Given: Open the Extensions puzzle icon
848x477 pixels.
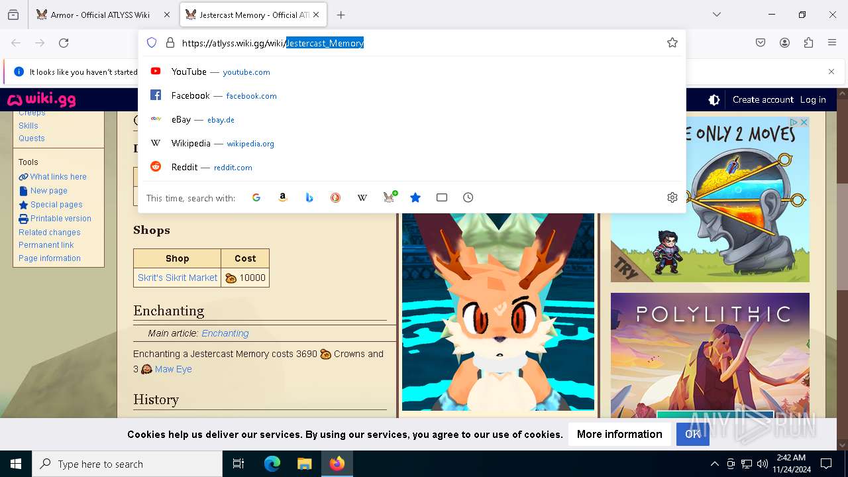Looking at the screenshot, I should pyautogui.click(x=808, y=43).
